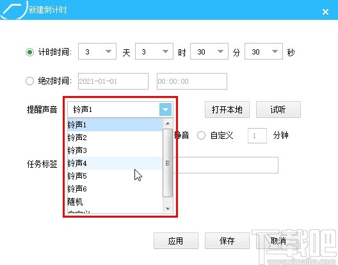Click the 取消 cancel button
The width and height of the screenshot is (338, 265).
(x=278, y=241)
